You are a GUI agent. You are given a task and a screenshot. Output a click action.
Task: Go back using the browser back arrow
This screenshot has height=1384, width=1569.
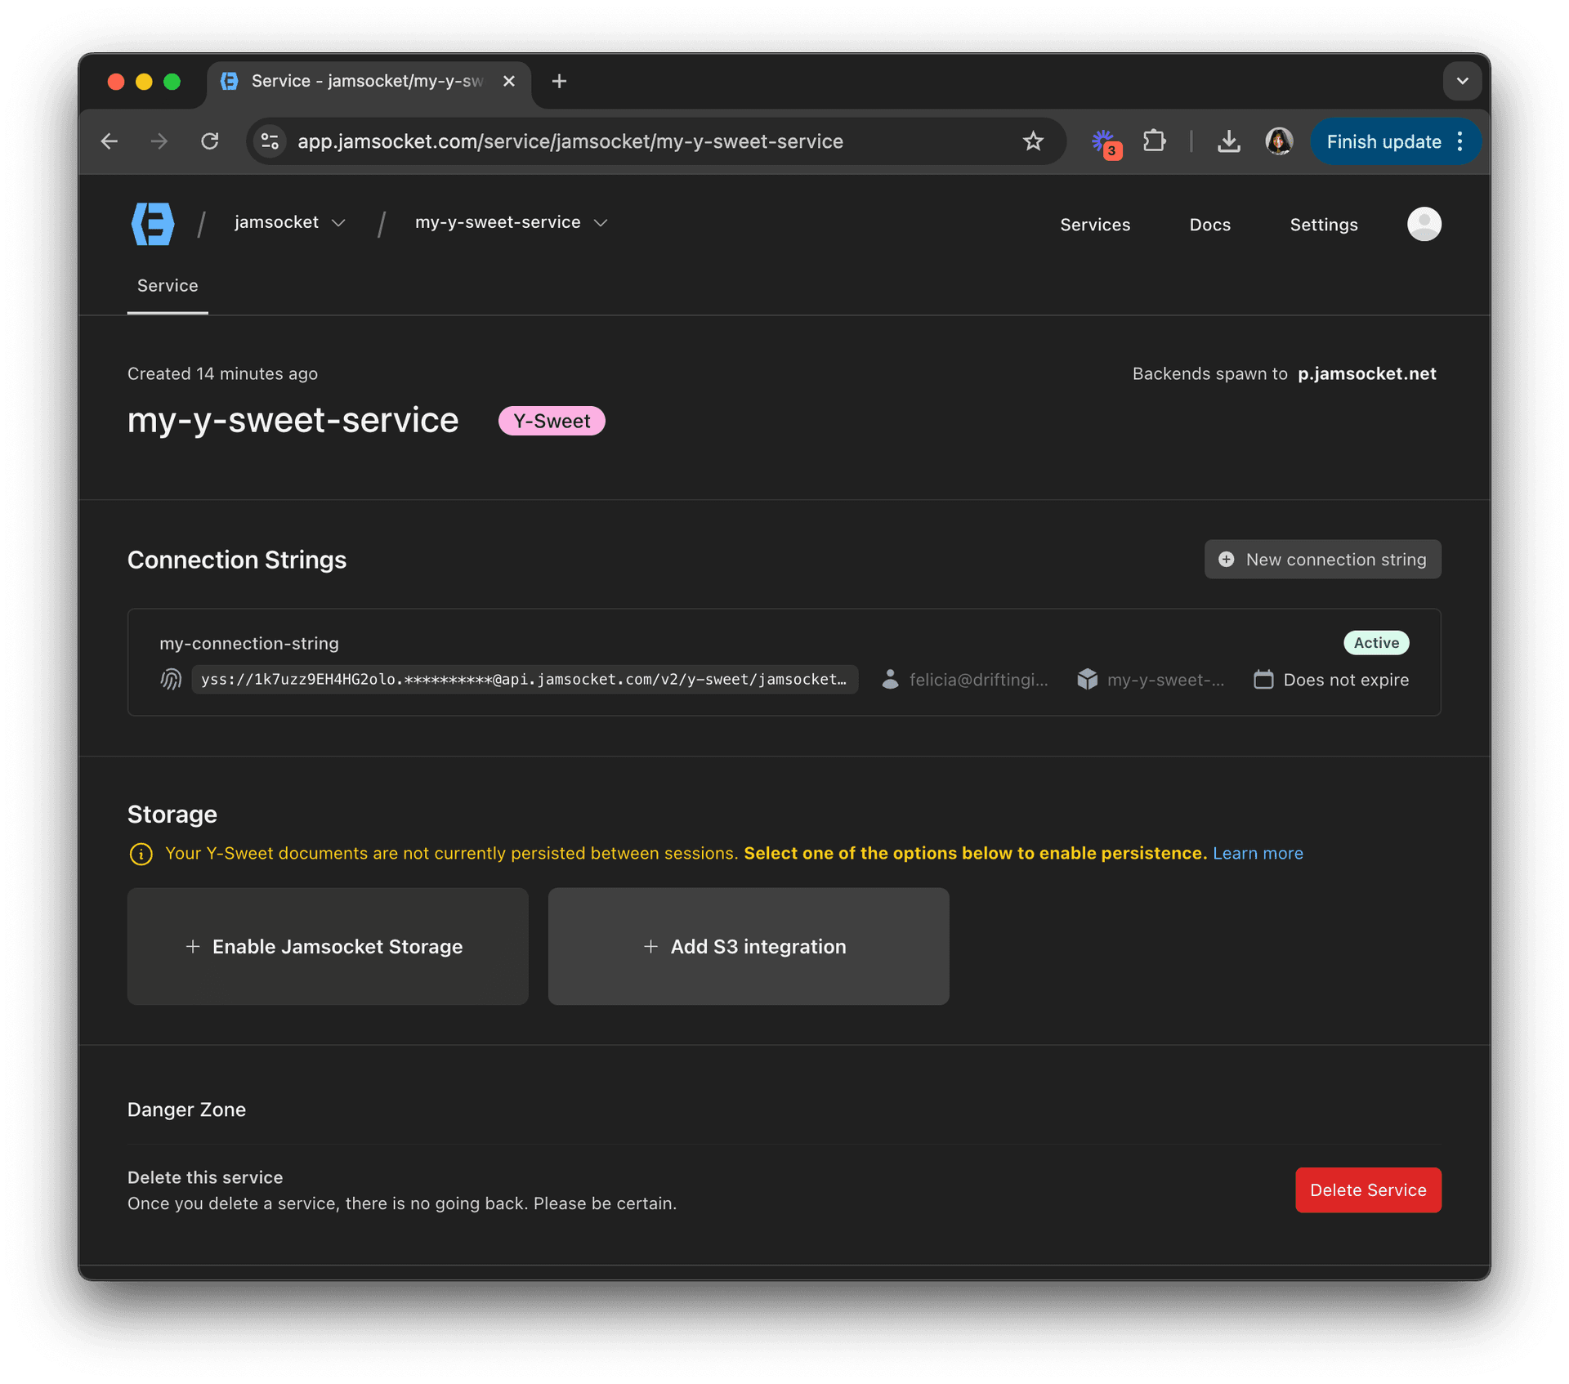[110, 141]
